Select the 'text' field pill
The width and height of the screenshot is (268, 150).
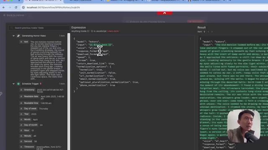(x=24, y=42)
